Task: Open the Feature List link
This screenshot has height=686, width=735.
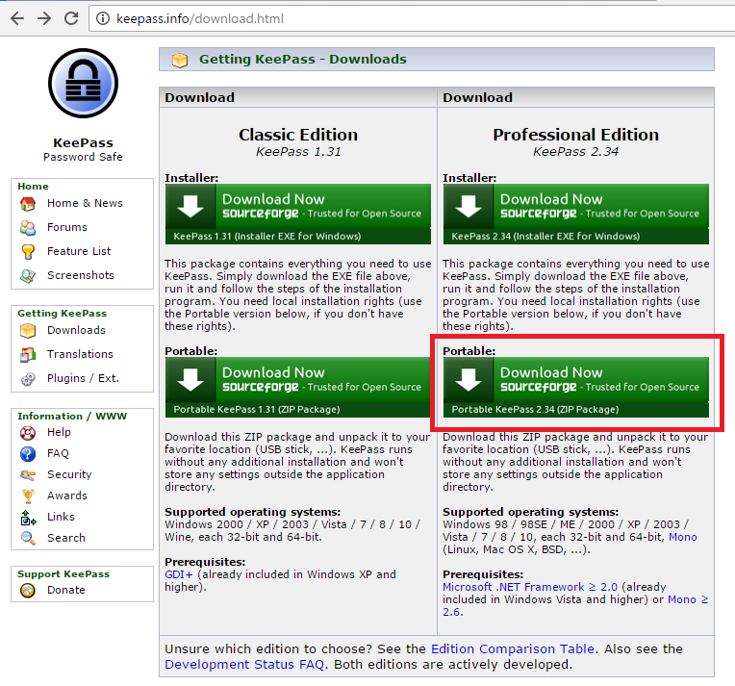Action: pyautogui.click(x=79, y=251)
